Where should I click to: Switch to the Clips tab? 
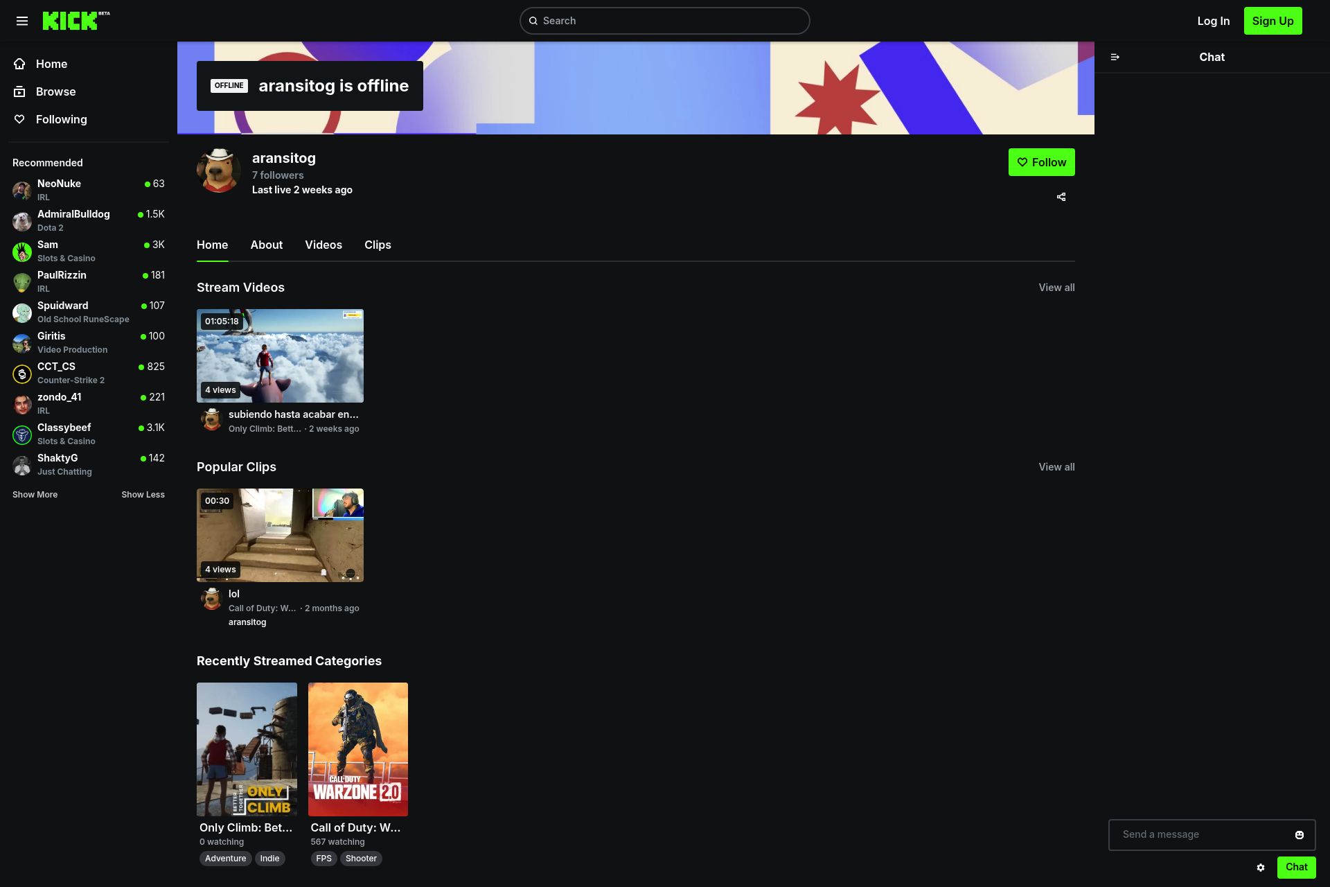tap(378, 245)
